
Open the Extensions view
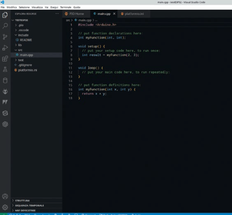coord(5,59)
